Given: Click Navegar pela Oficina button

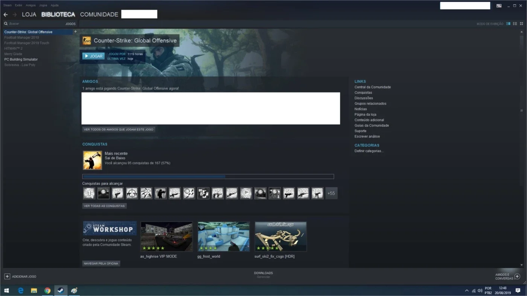Looking at the screenshot, I should point(101,263).
